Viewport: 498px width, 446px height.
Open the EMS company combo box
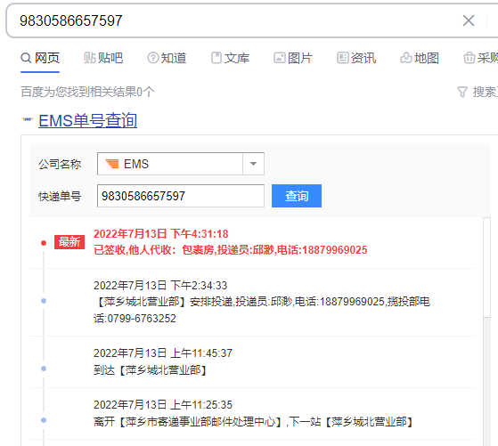181,164
